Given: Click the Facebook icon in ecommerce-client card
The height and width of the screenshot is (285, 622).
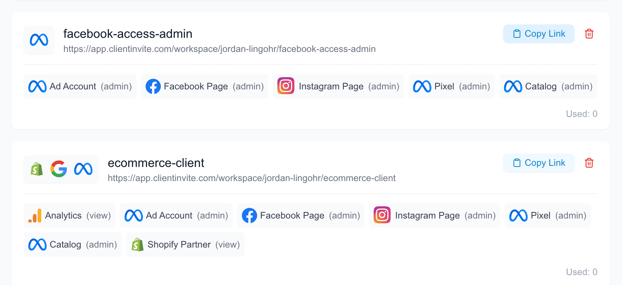Looking at the screenshot, I should pyautogui.click(x=249, y=215).
